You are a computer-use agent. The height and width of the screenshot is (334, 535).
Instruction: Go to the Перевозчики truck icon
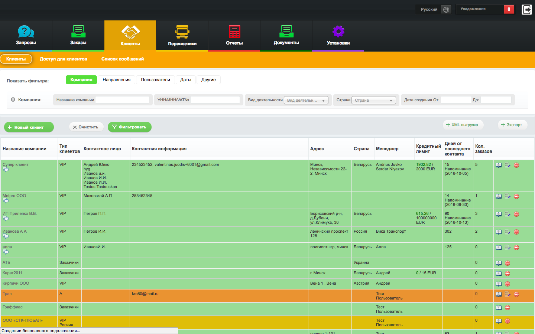[182, 32]
